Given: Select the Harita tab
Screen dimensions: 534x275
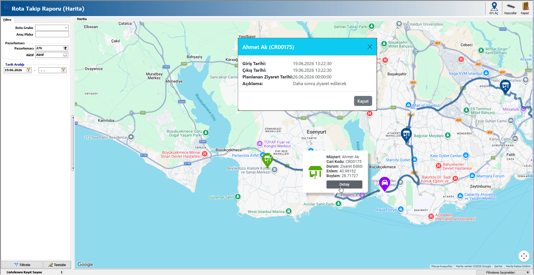Looking at the screenshot, I should click(82, 19).
